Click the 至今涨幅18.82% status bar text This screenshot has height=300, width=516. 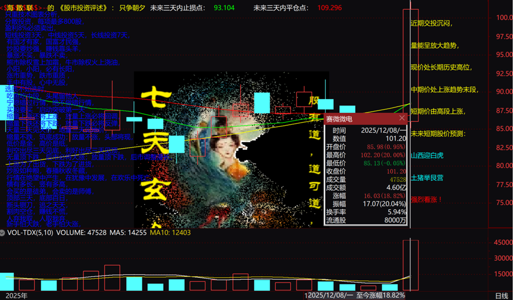point(381,296)
